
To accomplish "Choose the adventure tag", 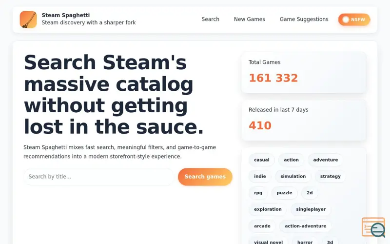I will click(325, 160).
